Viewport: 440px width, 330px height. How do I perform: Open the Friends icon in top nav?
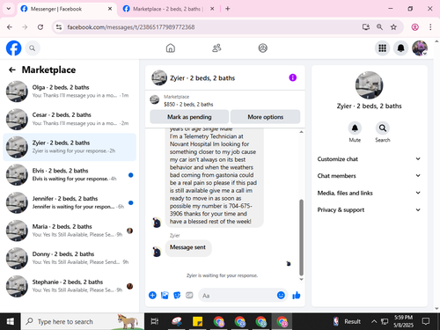pos(216,48)
